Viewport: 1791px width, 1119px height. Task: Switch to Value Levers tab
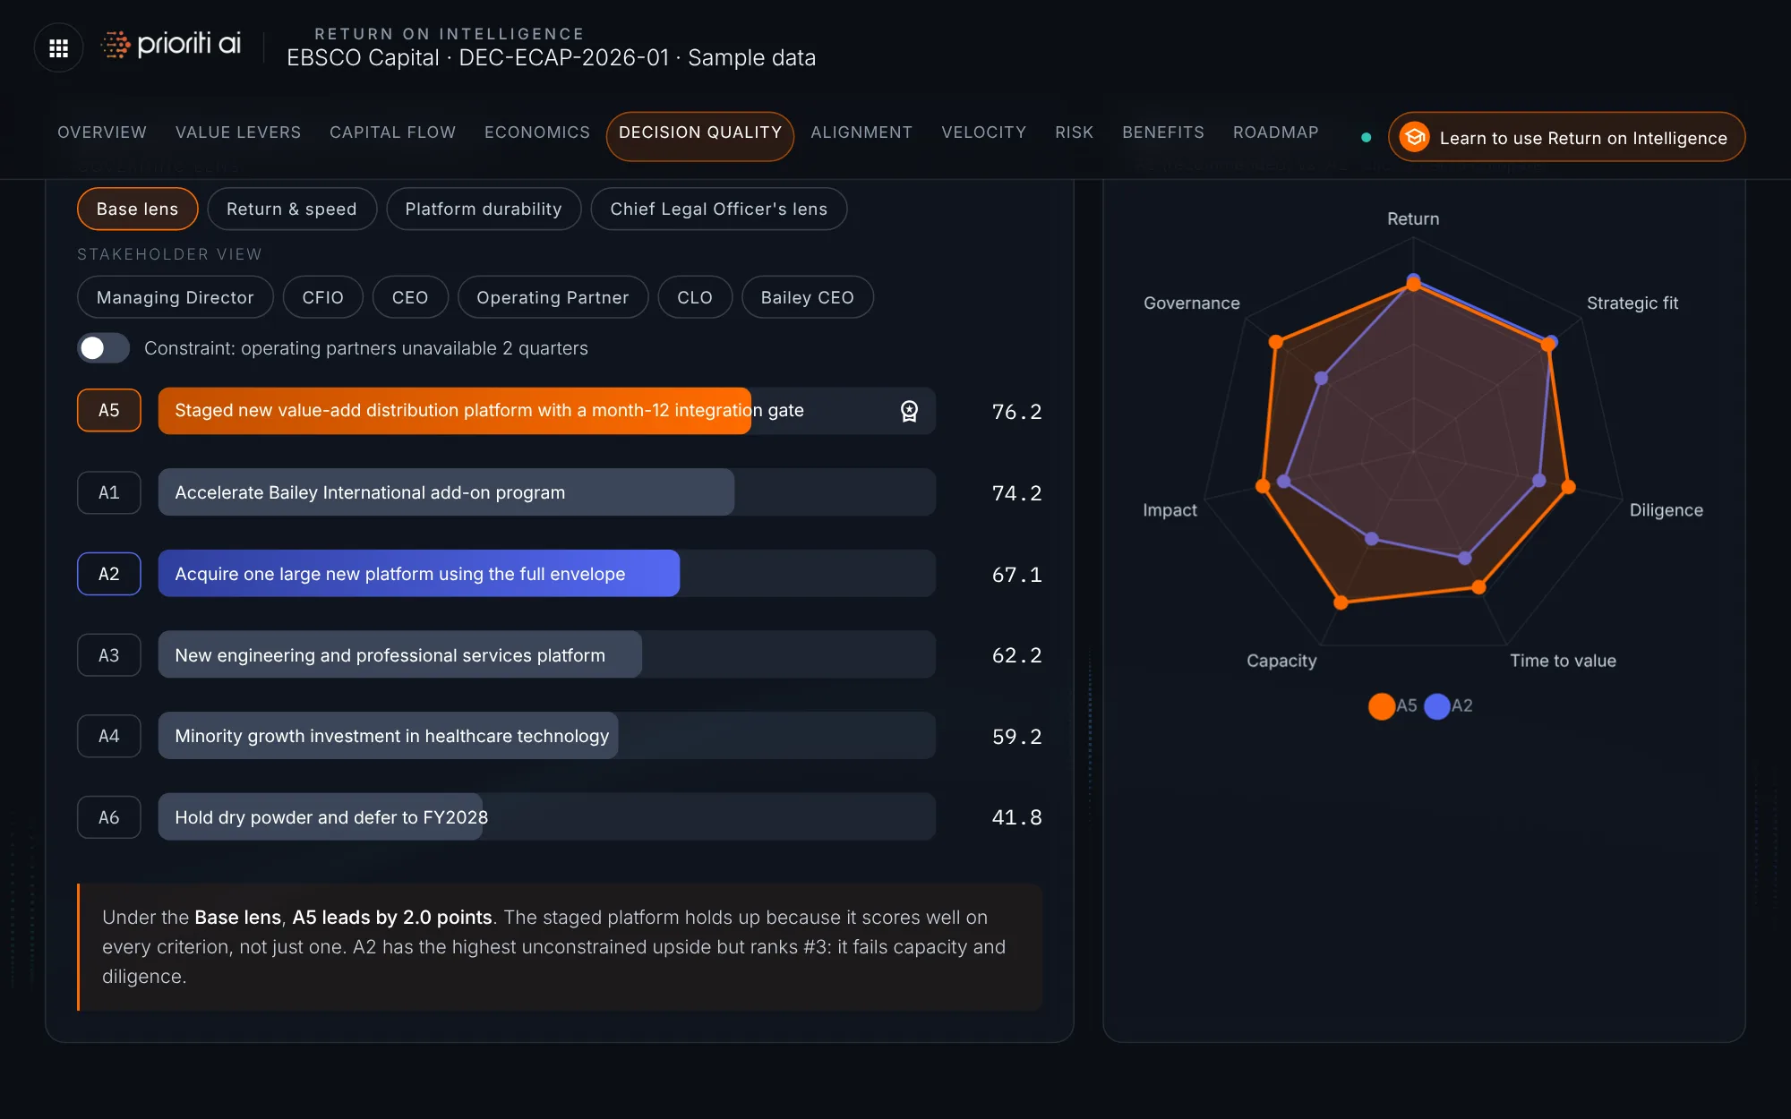[238, 132]
